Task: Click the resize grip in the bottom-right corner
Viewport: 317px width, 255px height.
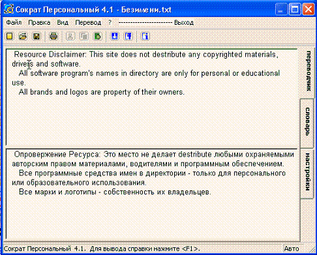Action: pyautogui.click(x=312, y=249)
